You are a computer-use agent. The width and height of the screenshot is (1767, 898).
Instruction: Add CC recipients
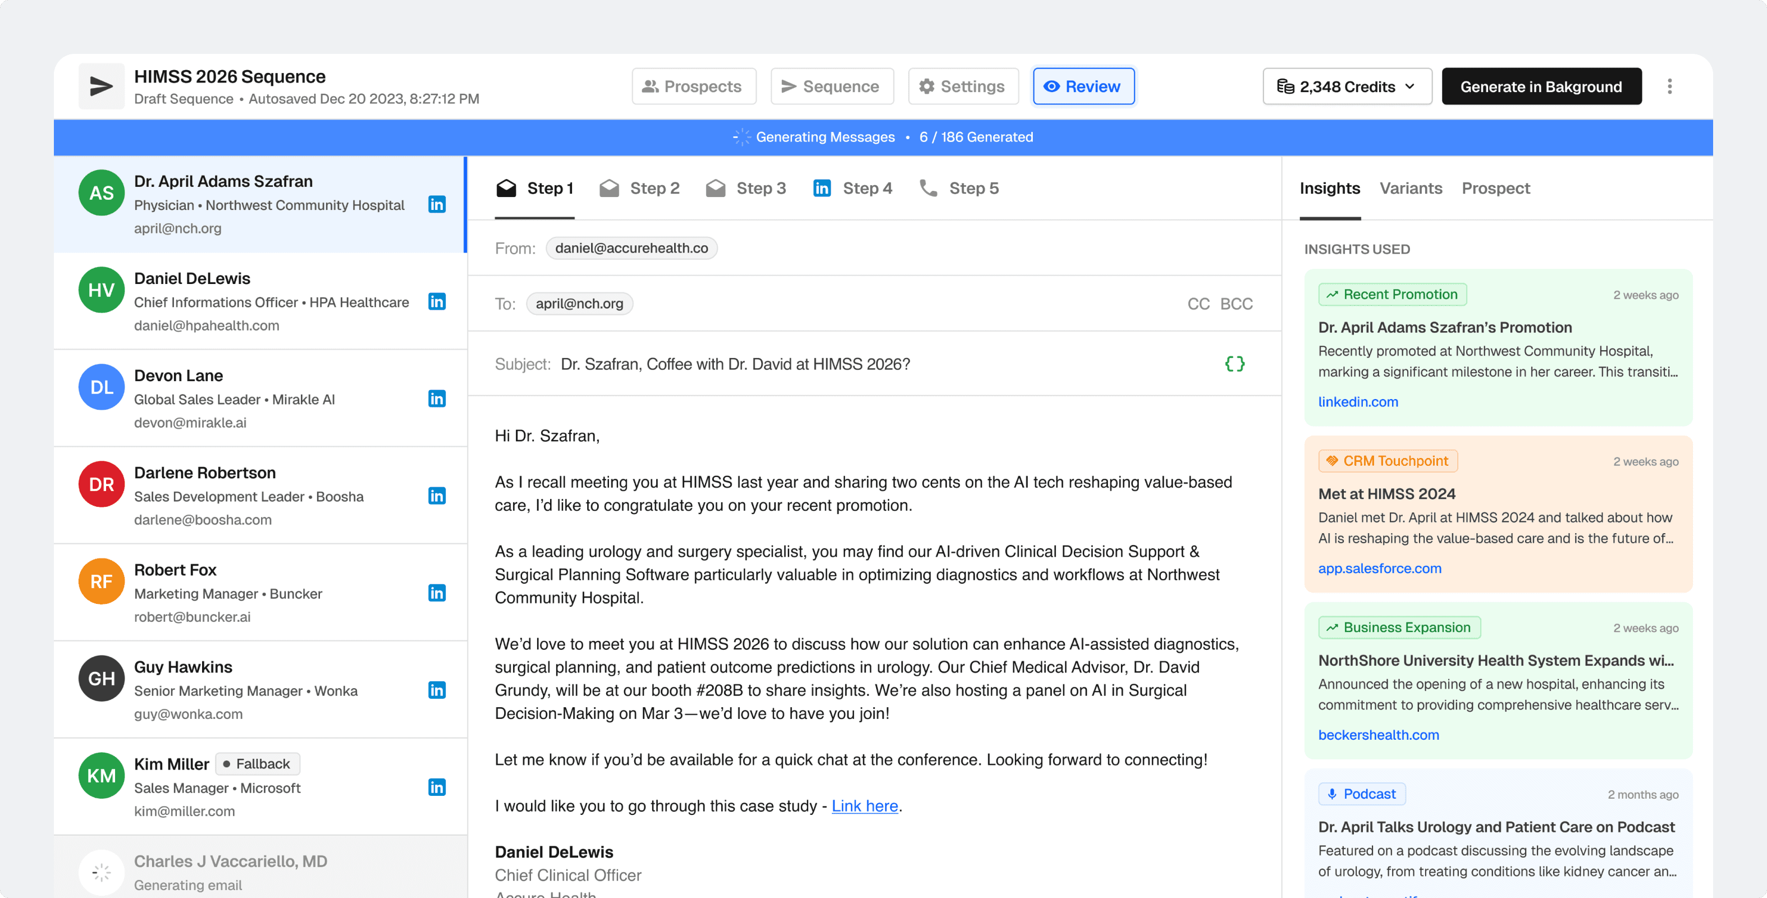(1198, 304)
